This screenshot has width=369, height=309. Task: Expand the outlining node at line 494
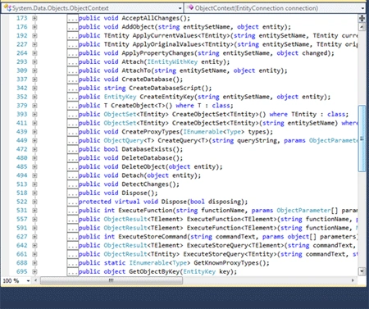(34, 175)
